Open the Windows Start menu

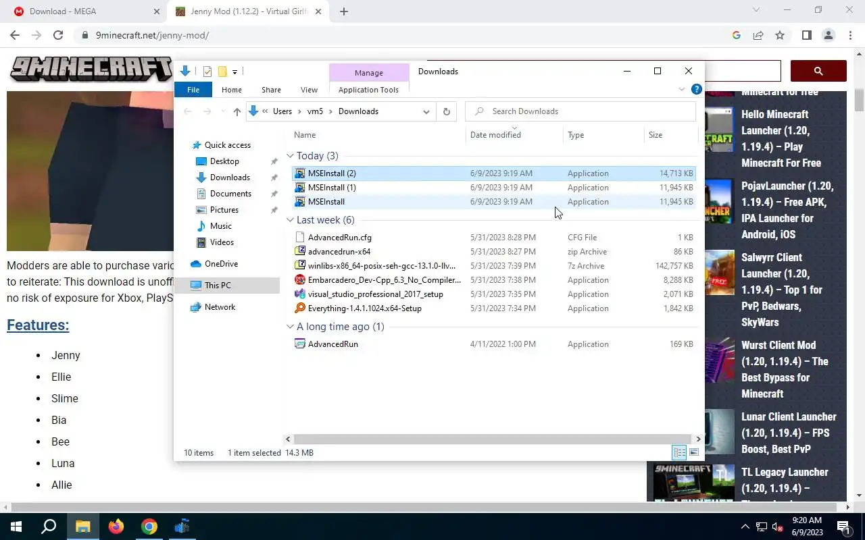[x=16, y=526]
